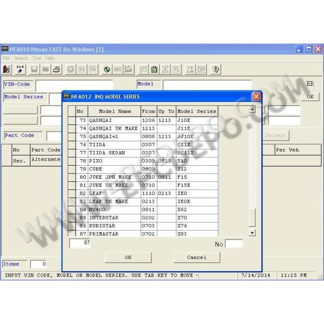Image resolution: width=324 pixels, height=324 pixels.
Task: Click the folder open icon in toolbar
Action: click(45, 69)
